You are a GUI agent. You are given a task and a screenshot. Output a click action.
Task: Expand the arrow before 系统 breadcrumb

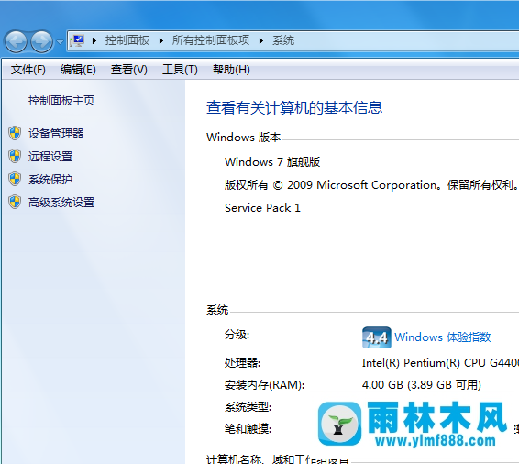click(261, 40)
